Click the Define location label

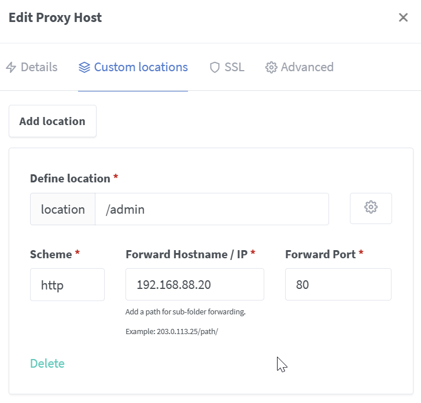[70, 178]
